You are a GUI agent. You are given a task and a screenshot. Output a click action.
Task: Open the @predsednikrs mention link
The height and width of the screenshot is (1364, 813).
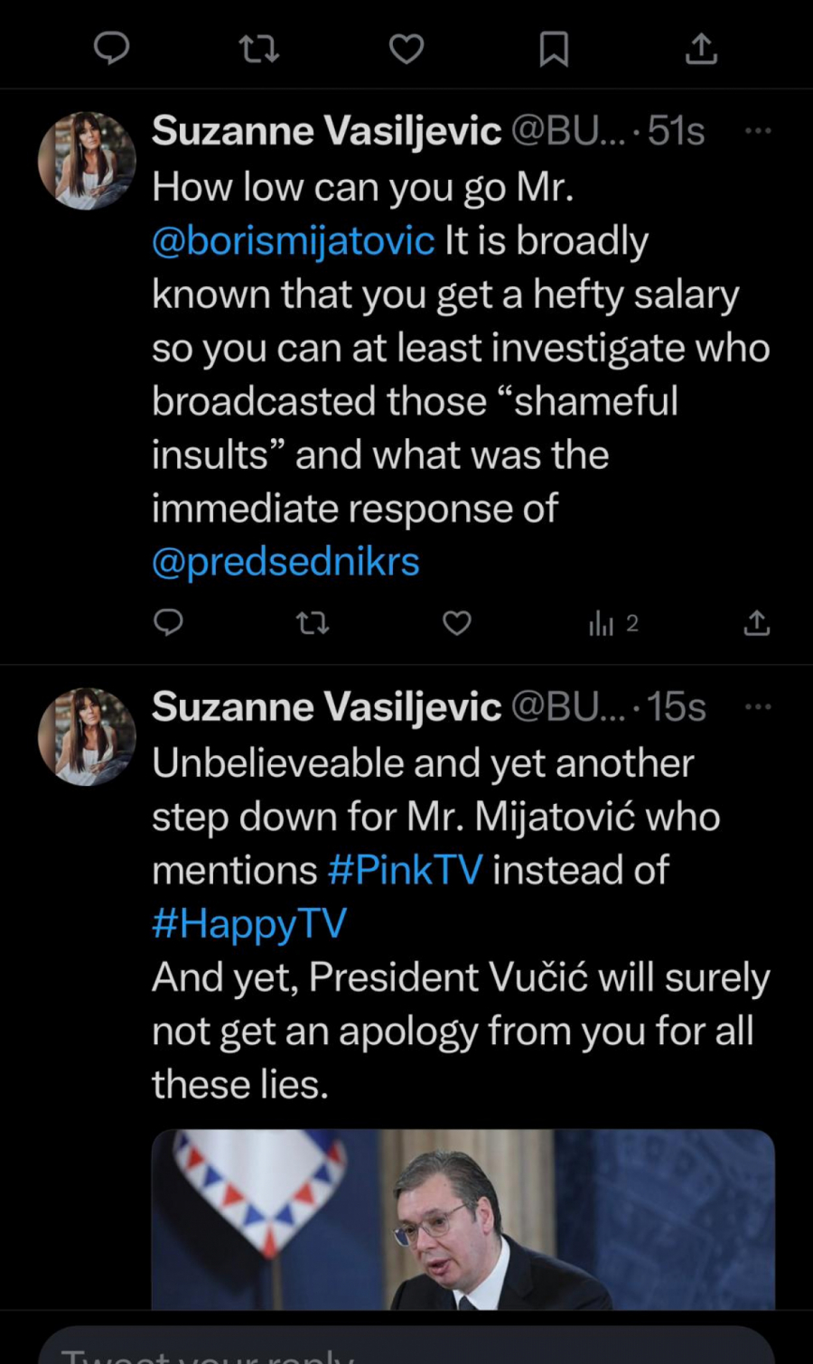tap(285, 562)
